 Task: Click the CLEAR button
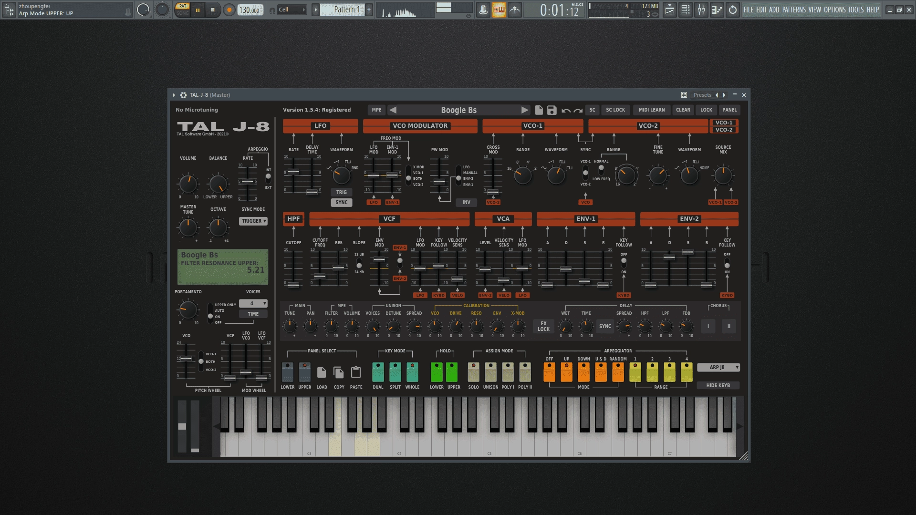683,110
